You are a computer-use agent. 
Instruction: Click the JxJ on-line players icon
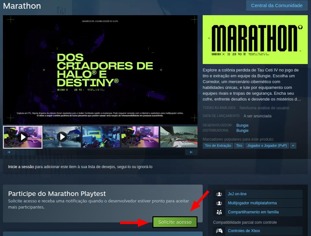point(220,194)
